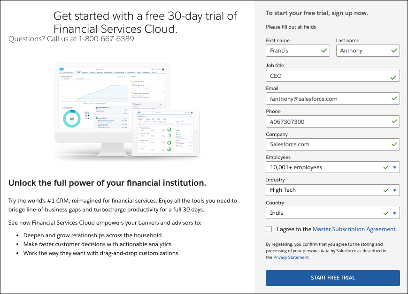Click the bullet 'Make faster customer decisions with actionable analytics'
The height and width of the screenshot is (294, 408).
[x=97, y=244]
